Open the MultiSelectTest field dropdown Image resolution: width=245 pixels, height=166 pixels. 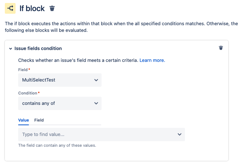(x=56, y=80)
